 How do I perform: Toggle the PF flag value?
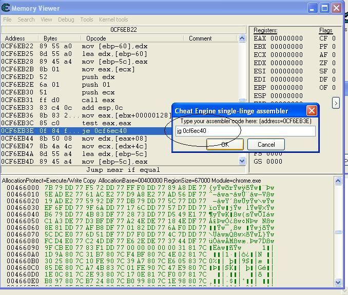[x=334, y=47]
